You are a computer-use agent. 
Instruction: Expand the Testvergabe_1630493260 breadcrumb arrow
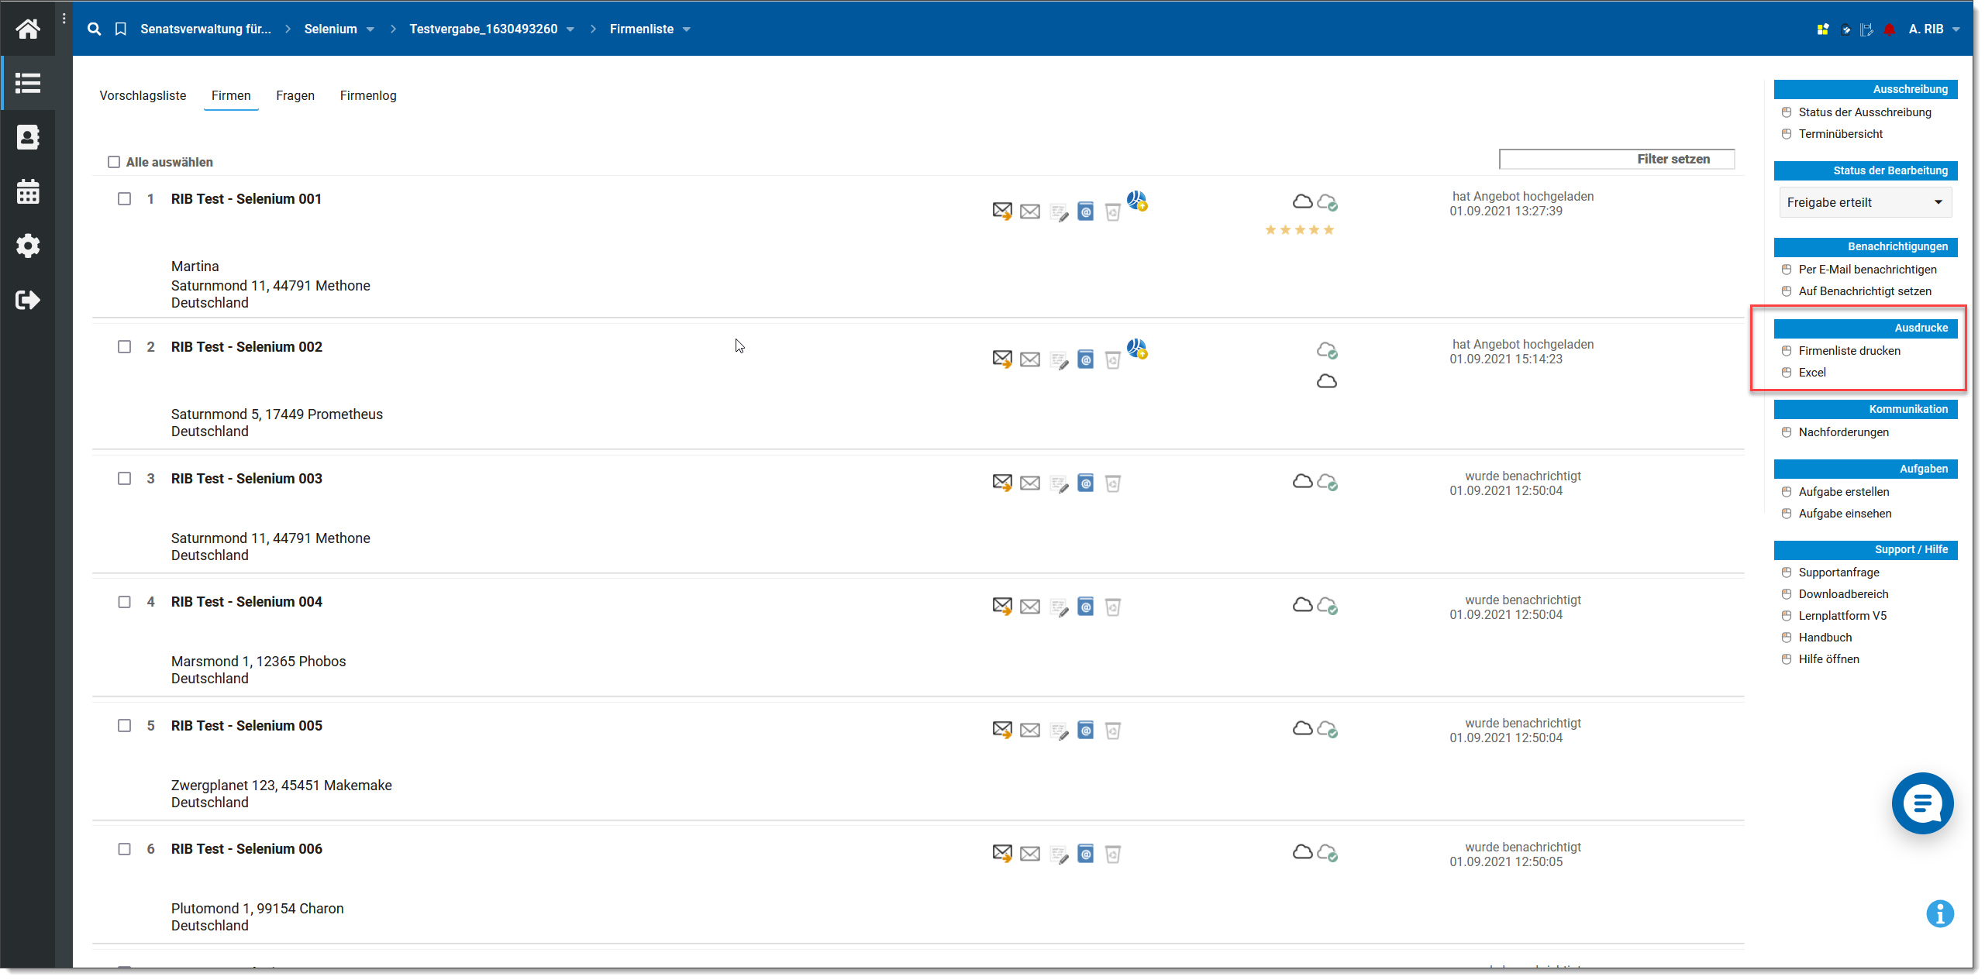tap(570, 29)
